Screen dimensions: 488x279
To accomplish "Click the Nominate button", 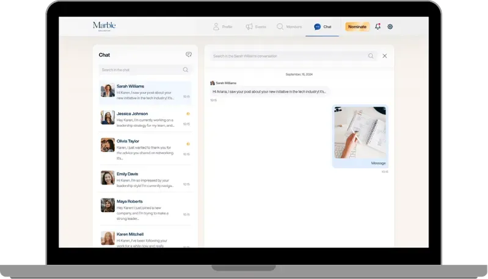I will [x=357, y=27].
